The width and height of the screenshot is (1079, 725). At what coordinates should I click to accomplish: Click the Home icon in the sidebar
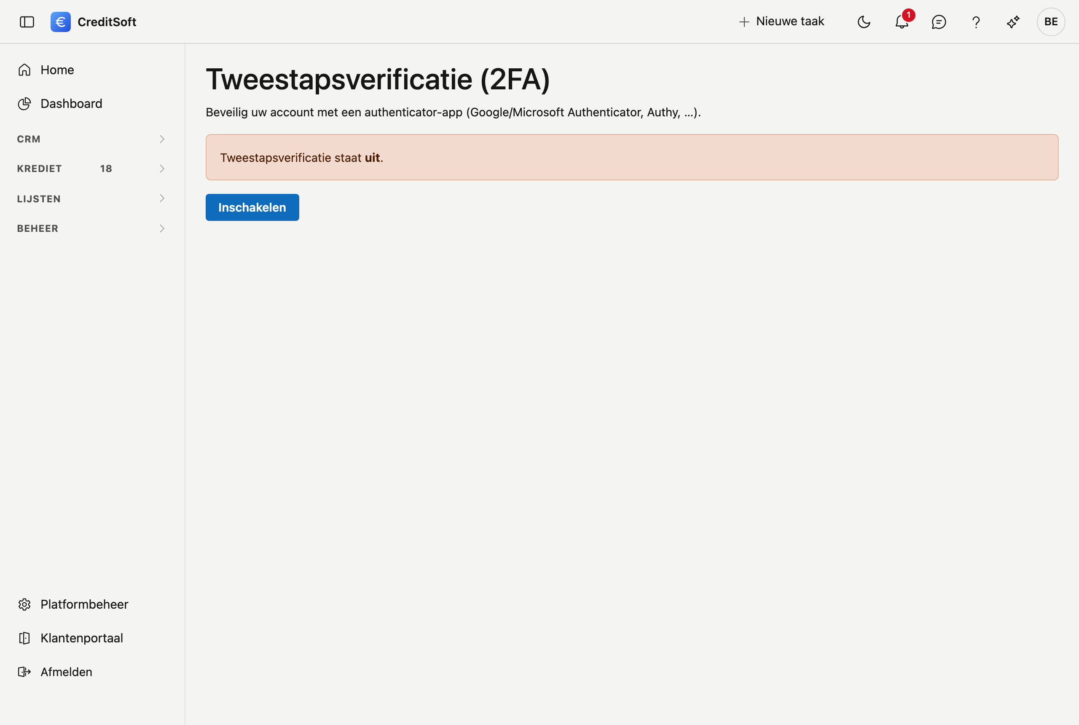(x=24, y=70)
